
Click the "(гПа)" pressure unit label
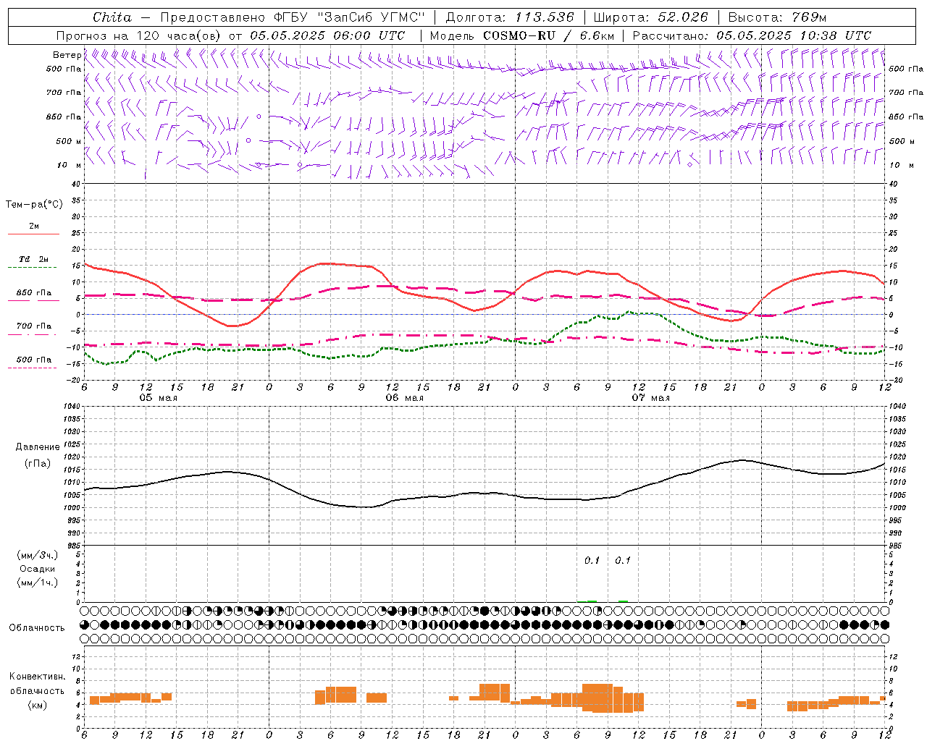[x=38, y=463]
